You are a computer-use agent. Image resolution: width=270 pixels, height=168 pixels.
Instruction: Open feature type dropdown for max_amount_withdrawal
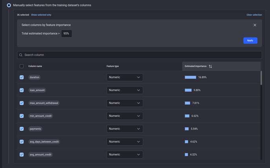point(125,103)
